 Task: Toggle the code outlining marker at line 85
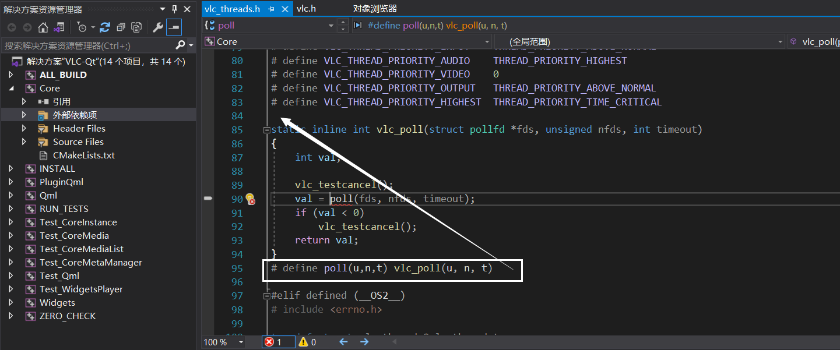coord(266,129)
